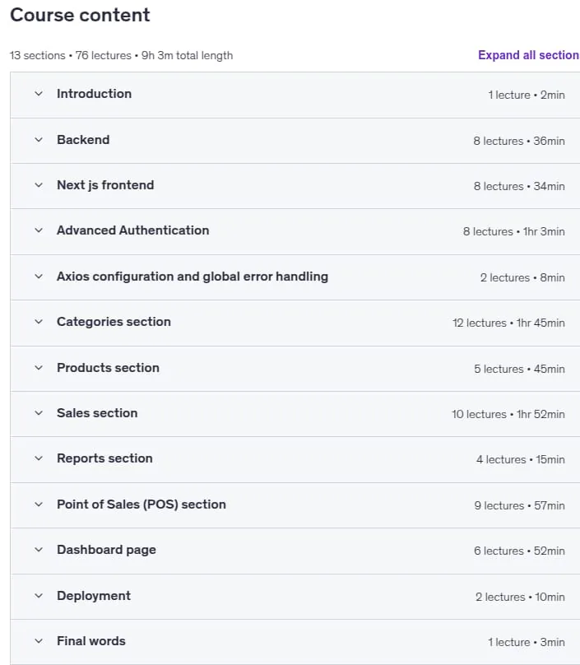The height and width of the screenshot is (665, 580).
Task: Expand the Backend section chevron
Action: click(x=39, y=140)
